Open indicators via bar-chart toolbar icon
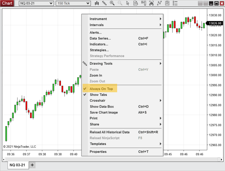Image resolution: width=225 pixels, height=171 pixels. 151,3
